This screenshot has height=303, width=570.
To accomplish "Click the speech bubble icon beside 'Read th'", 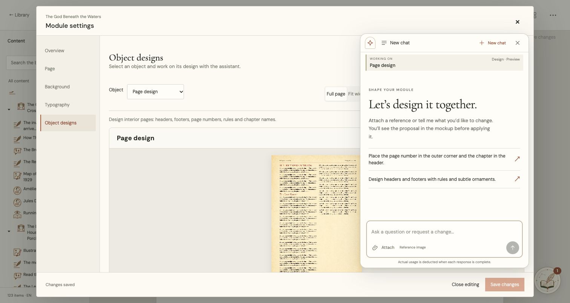I will (x=17, y=276).
